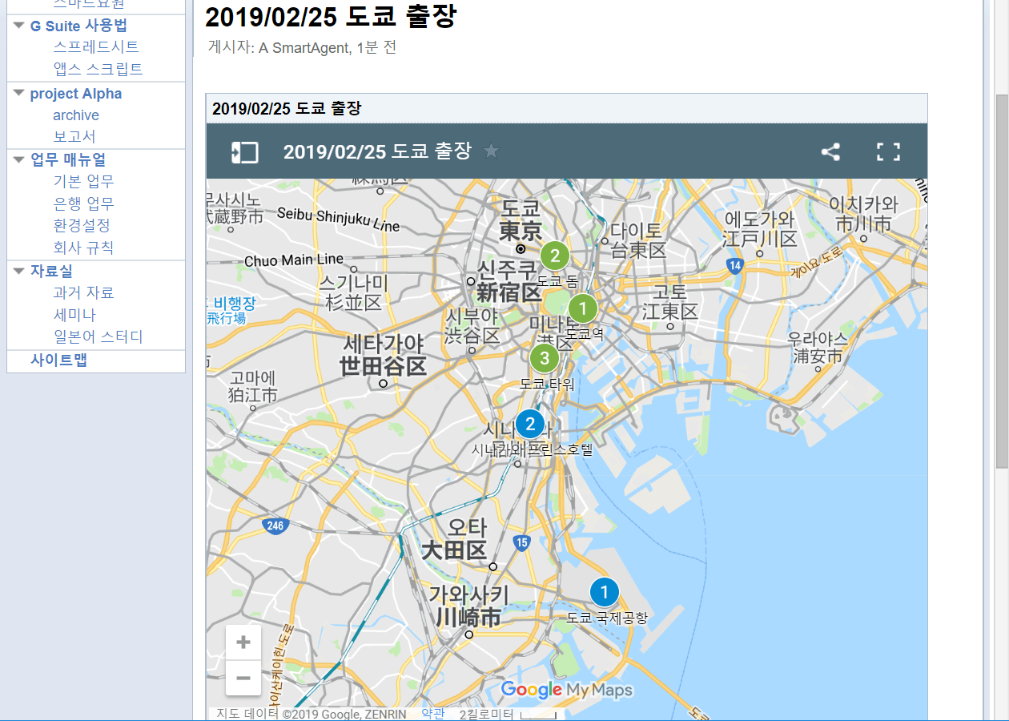Collapse the 자료실 section arrow
The width and height of the screenshot is (1009, 721).
coord(19,271)
